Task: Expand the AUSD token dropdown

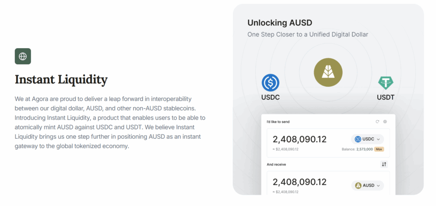Action: click(x=378, y=186)
